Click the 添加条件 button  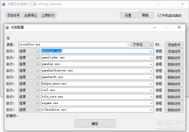click(x=174, y=45)
